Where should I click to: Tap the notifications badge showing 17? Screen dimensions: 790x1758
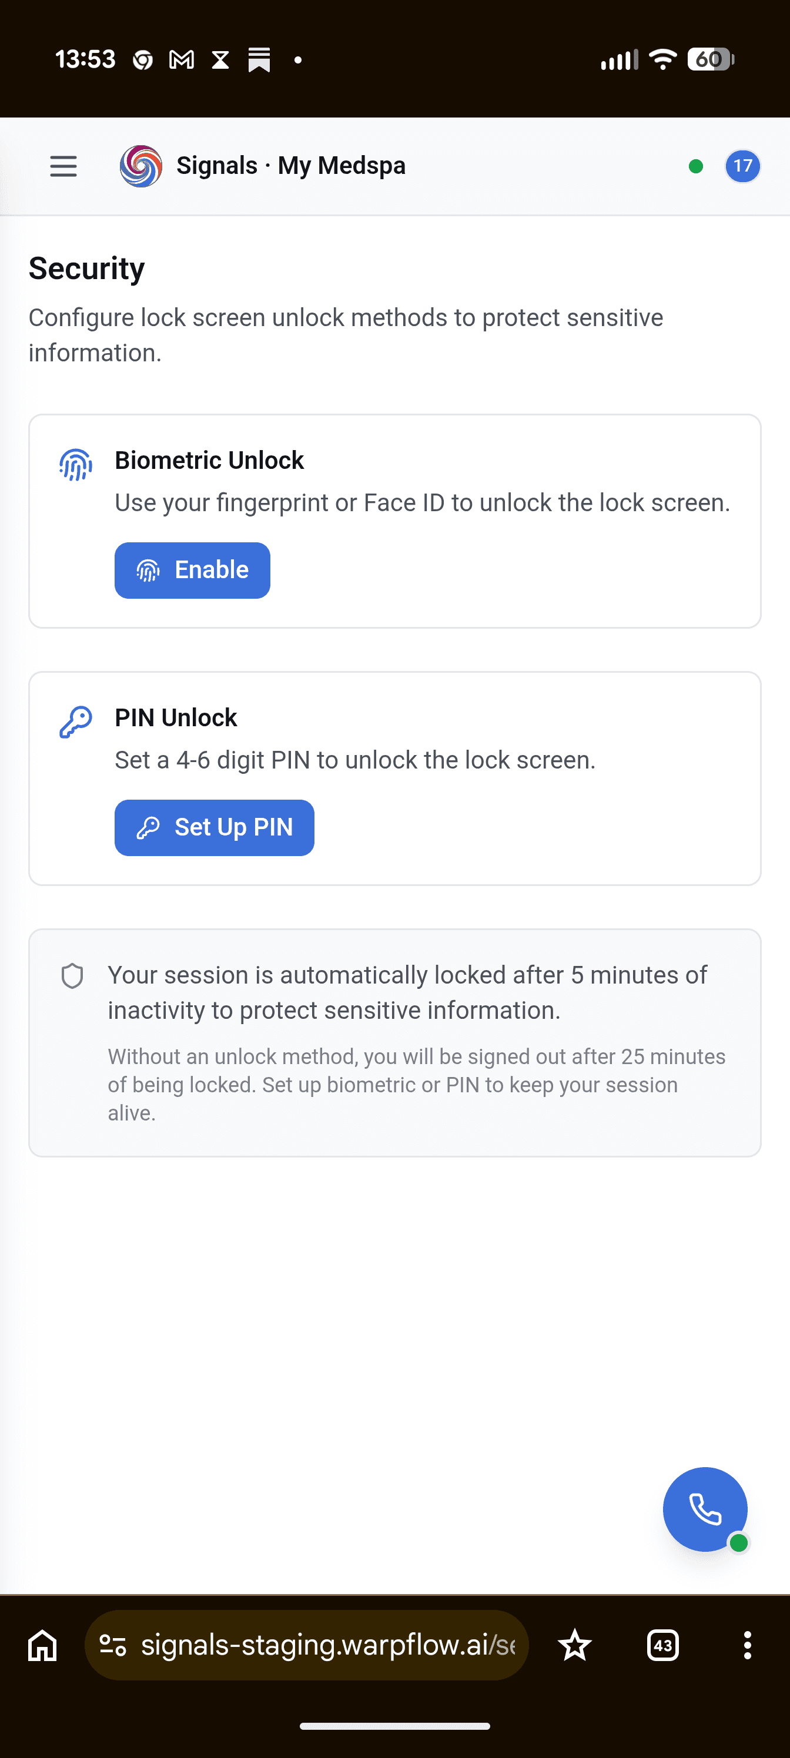point(743,166)
